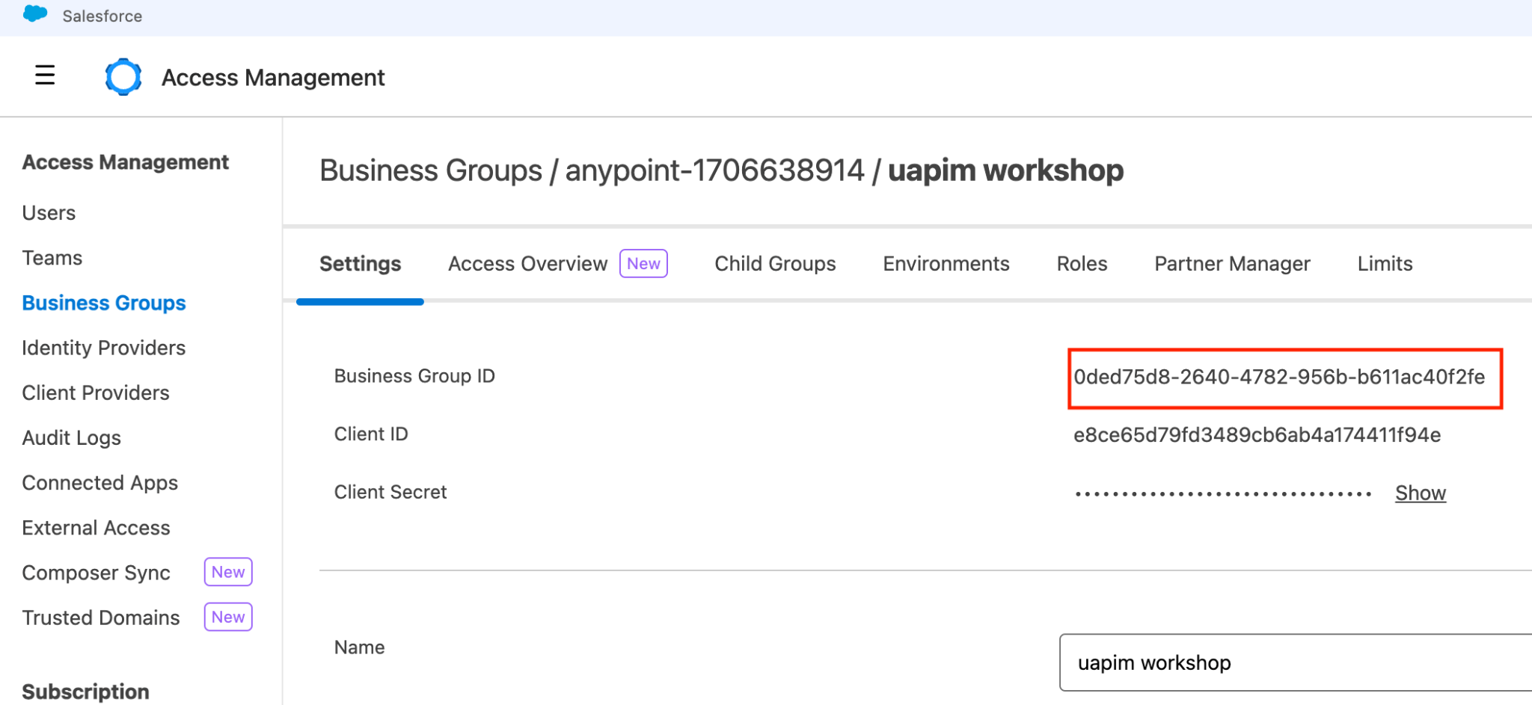The width and height of the screenshot is (1532, 705).
Task: Click the Name input field
Action: [1294, 663]
